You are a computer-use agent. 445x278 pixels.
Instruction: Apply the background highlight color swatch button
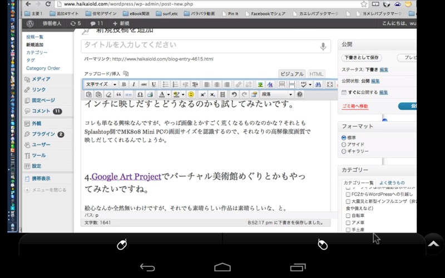tap(176, 94)
